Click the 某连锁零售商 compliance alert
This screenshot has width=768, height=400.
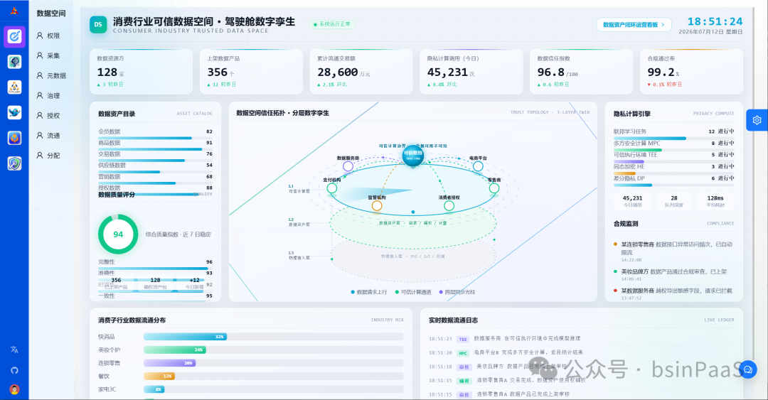pos(673,252)
